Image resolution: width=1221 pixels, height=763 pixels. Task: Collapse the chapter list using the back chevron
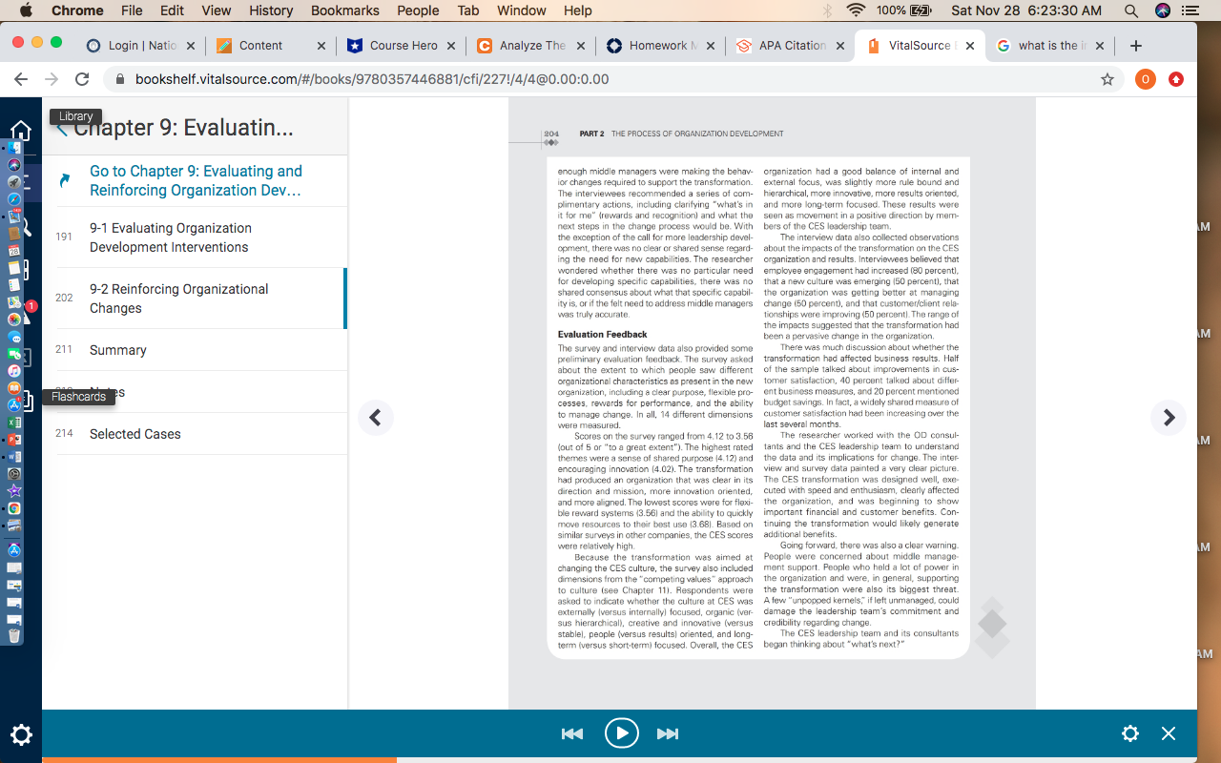62,129
